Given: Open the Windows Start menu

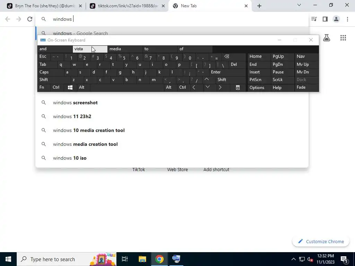Looking at the screenshot, I should (x=8, y=259).
